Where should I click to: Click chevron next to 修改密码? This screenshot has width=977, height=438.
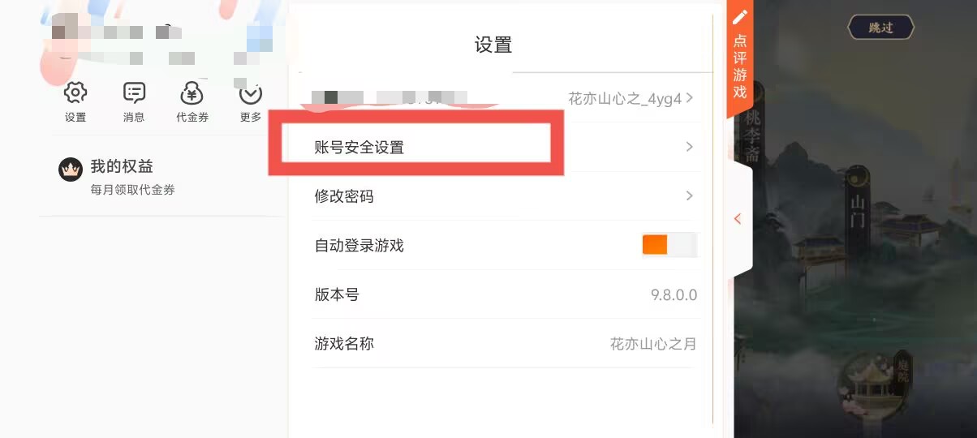pyautogui.click(x=689, y=195)
